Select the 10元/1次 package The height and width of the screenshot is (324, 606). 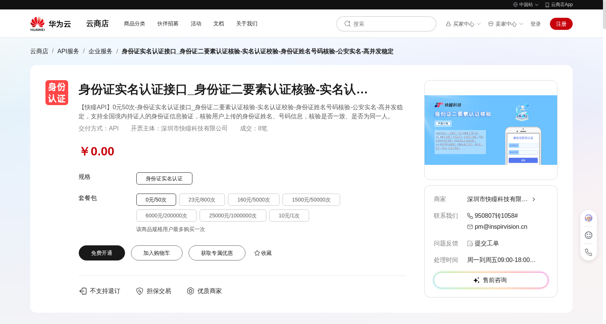pyautogui.click(x=289, y=215)
